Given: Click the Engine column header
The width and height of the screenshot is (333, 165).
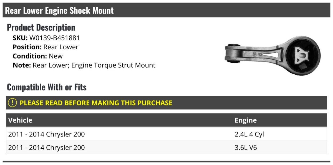Looking at the screenshot, I should (246, 120).
